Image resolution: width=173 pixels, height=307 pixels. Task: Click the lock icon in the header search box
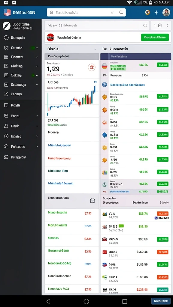(x=51, y=13)
